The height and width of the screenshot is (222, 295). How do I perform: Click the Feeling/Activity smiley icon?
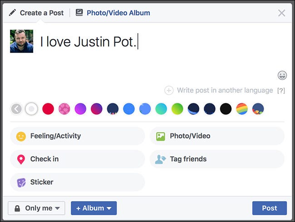point(21,136)
